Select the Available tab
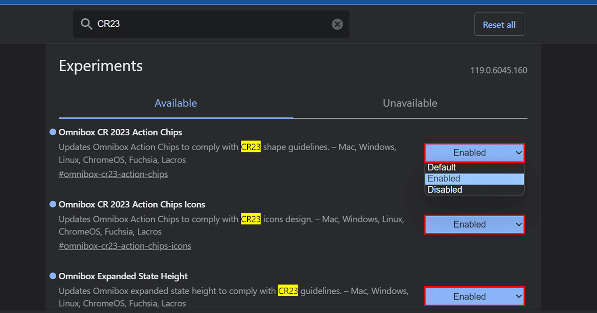 point(176,103)
